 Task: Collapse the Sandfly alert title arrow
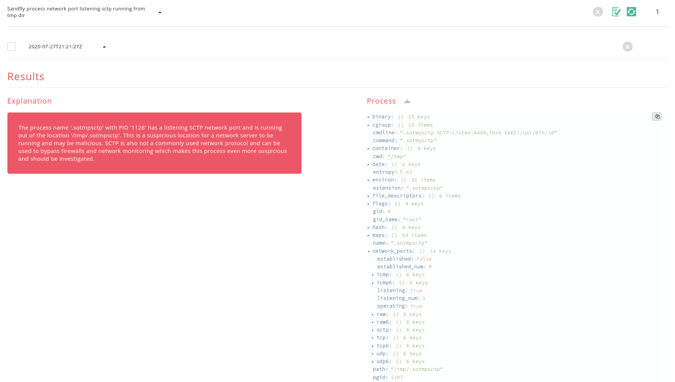coord(160,12)
